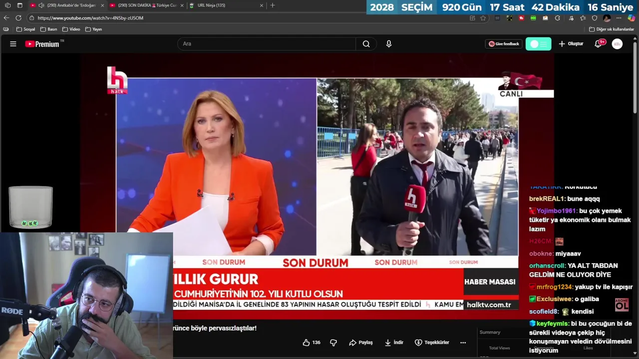The height and width of the screenshot is (359, 639).
Task: Click the Oluştur create button
Action: click(571, 44)
